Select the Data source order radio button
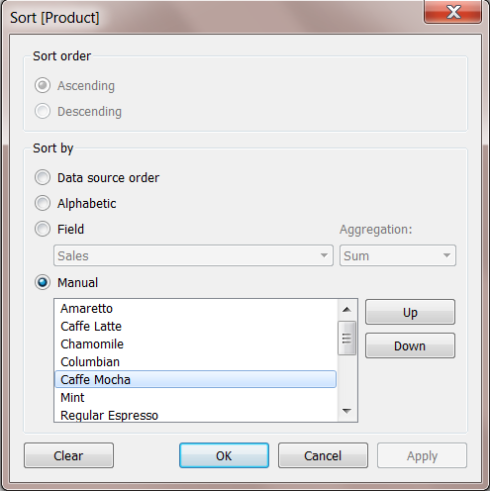Viewport: 490px width, 491px height. coord(43,177)
